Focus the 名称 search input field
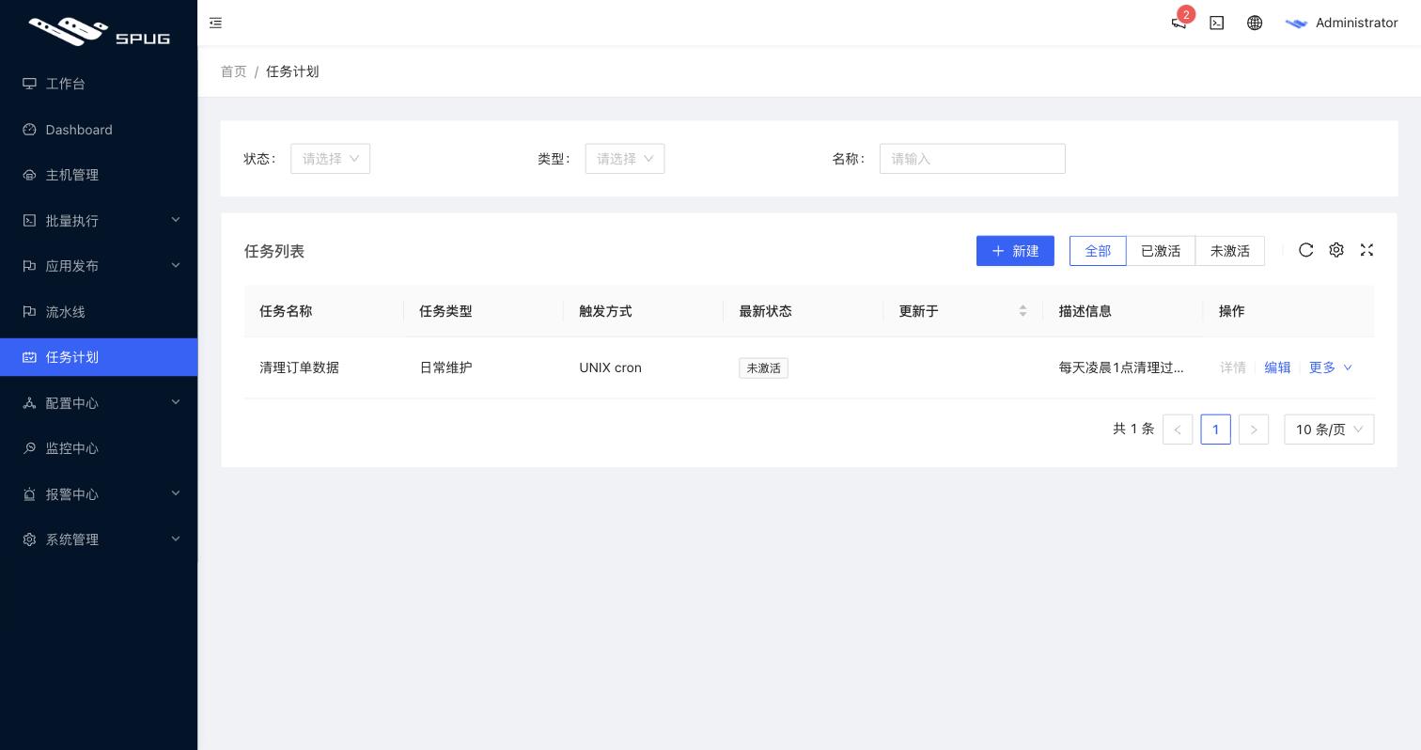Image resolution: width=1421 pixels, height=750 pixels. click(972, 159)
